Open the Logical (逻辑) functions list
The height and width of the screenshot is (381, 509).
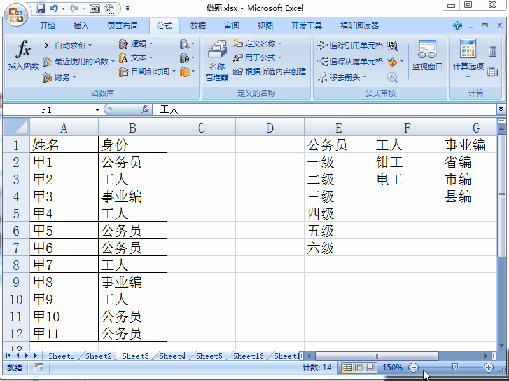pos(136,44)
